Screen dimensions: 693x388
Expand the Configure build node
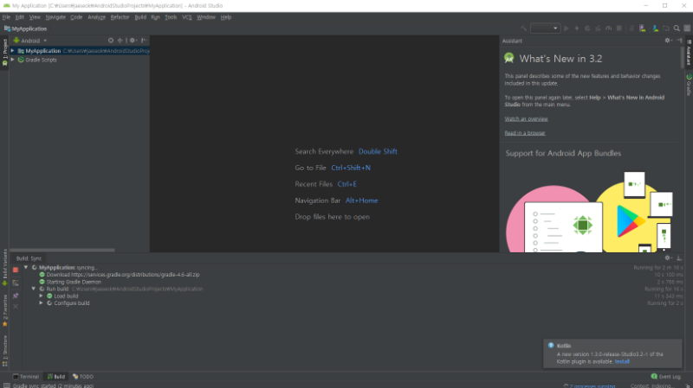coord(41,303)
